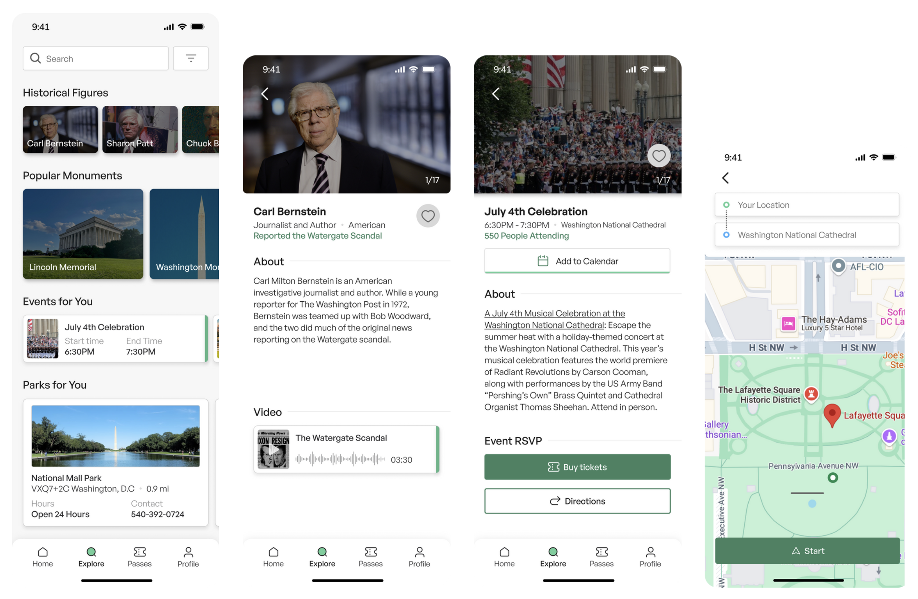The height and width of the screenshot is (599, 918).
Task: Select Profile tab on the Carl Bernstein screen
Action: pos(419,557)
